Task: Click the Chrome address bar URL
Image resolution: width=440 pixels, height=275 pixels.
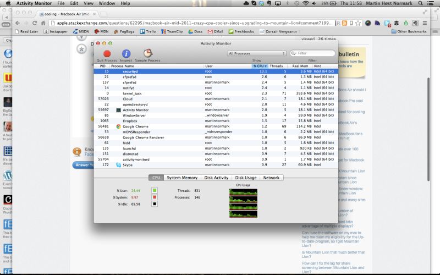Action: (x=194, y=23)
